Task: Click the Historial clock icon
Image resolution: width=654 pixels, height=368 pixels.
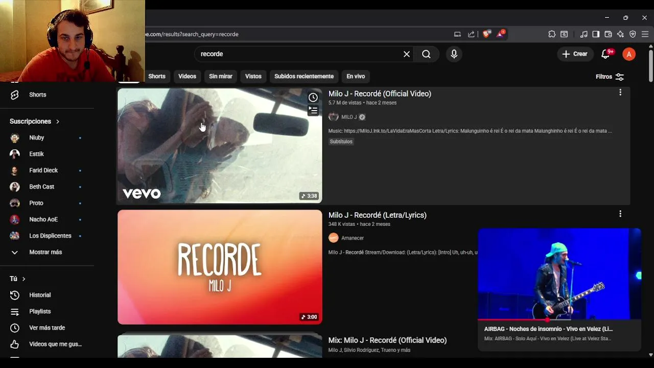Action: (15, 295)
